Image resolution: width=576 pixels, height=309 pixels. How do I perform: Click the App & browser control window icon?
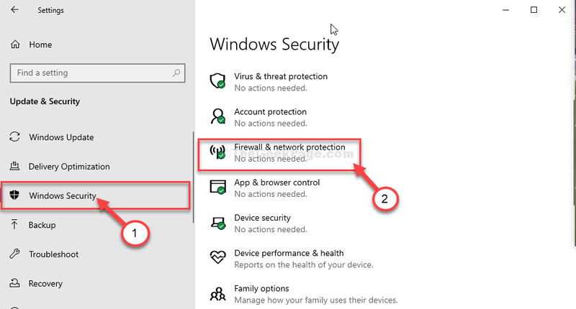point(217,187)
